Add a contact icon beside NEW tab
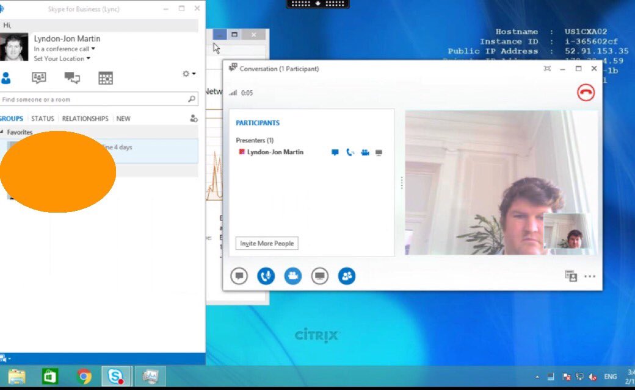Viewport: 635px width, 390px height. [194, 118]
